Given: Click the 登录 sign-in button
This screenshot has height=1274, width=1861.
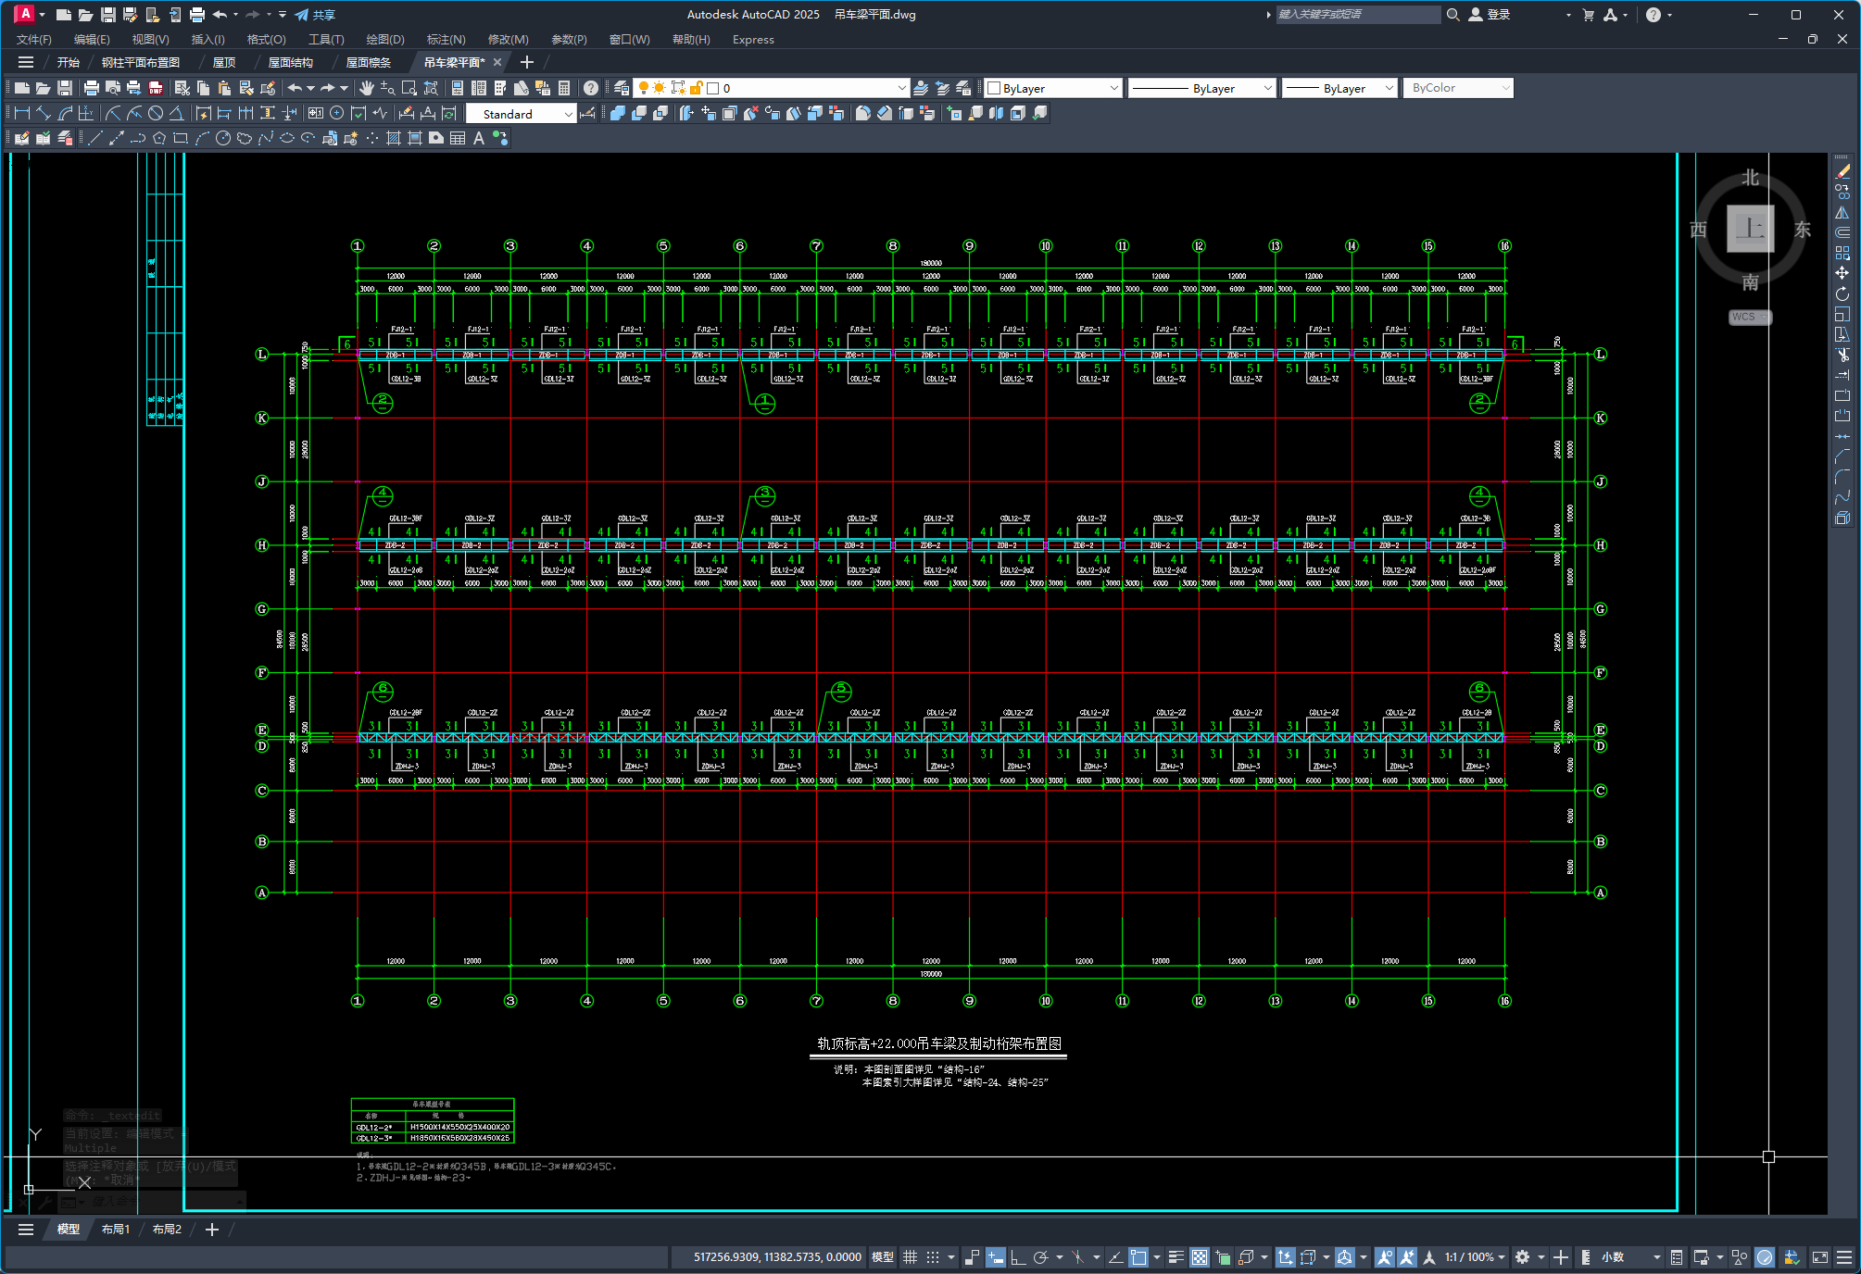Looking at the screenshot, I should point(1490,14).
